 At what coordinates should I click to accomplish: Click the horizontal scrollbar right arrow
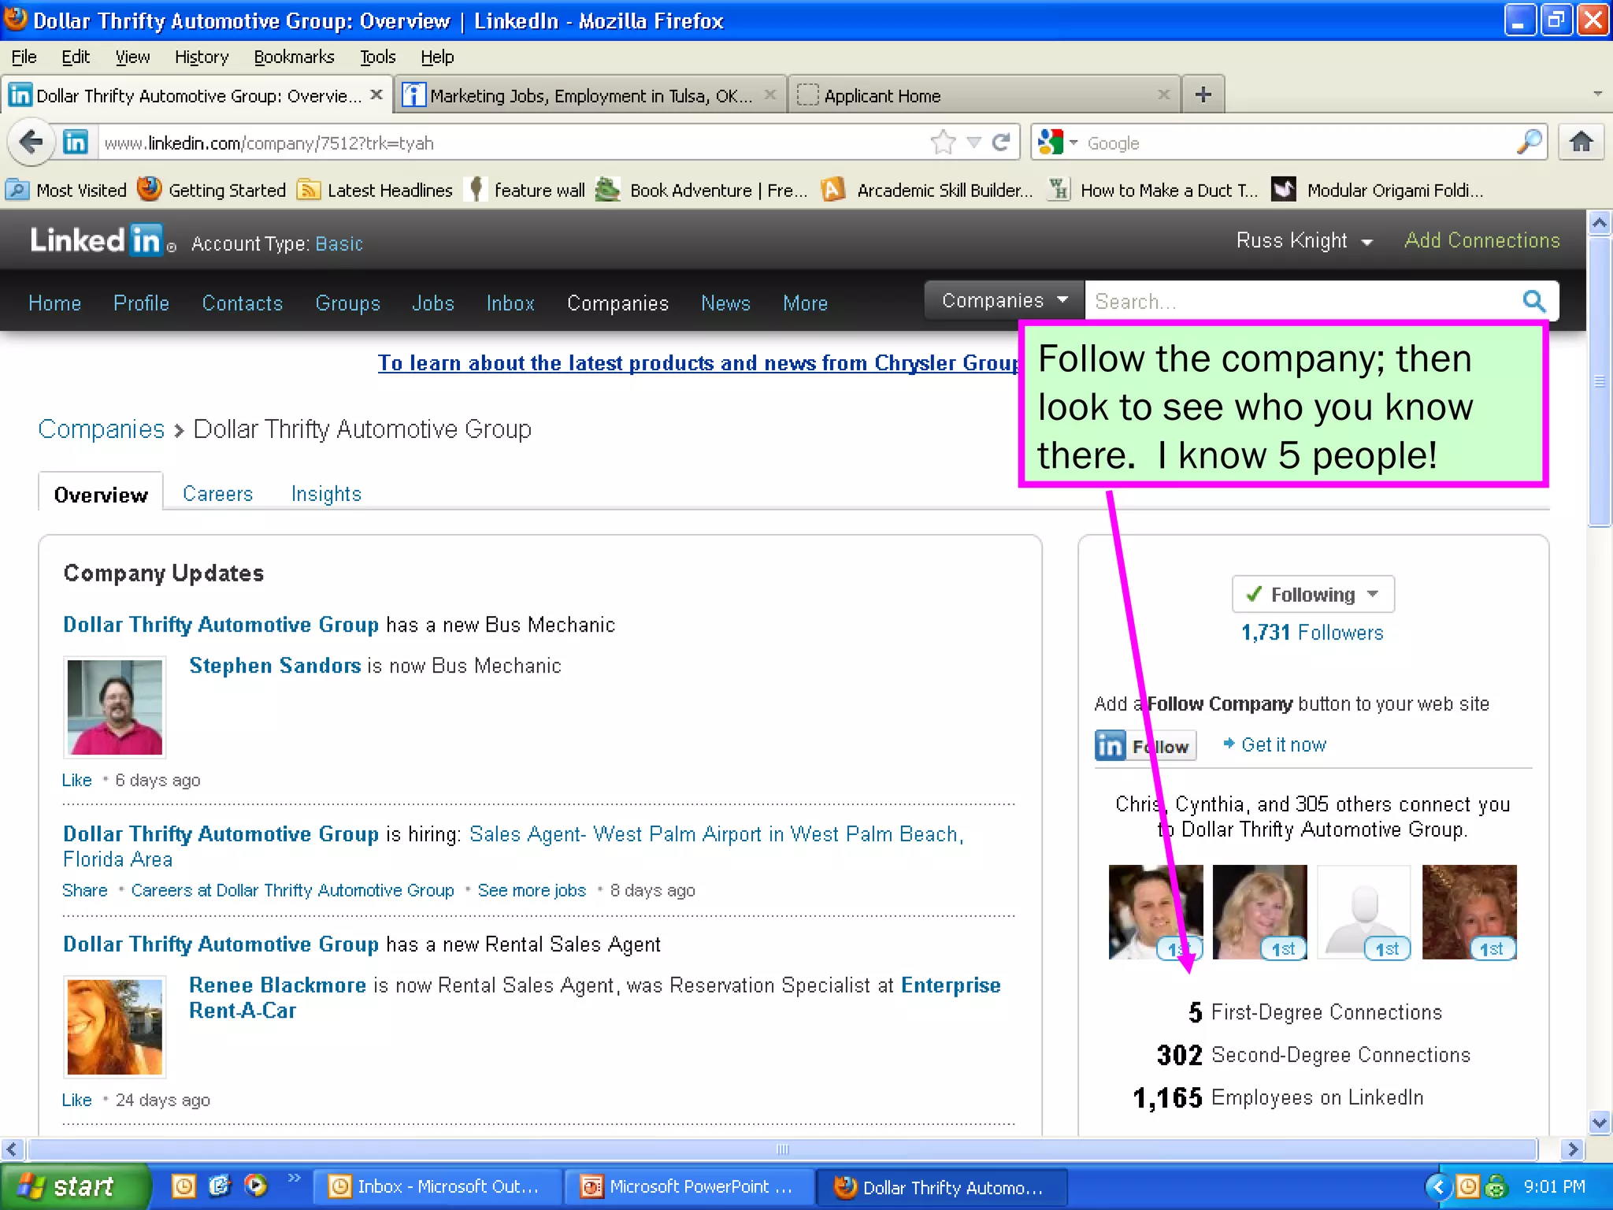pos(1572,1149)
